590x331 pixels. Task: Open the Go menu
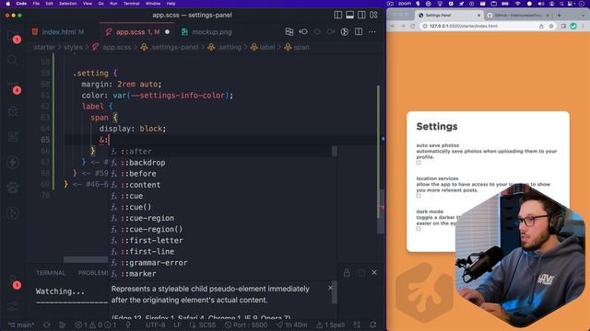coord(100,4)
